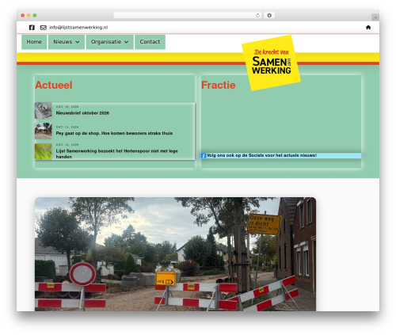
Task: Minimize the window with the yellow button
Action: point(29,15)
